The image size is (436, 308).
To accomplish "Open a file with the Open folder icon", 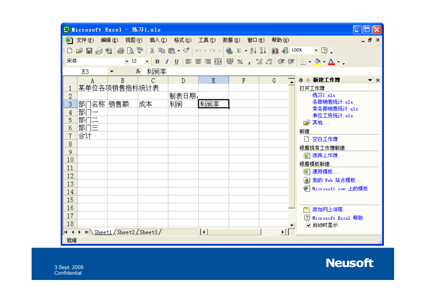I will point(80,51).
